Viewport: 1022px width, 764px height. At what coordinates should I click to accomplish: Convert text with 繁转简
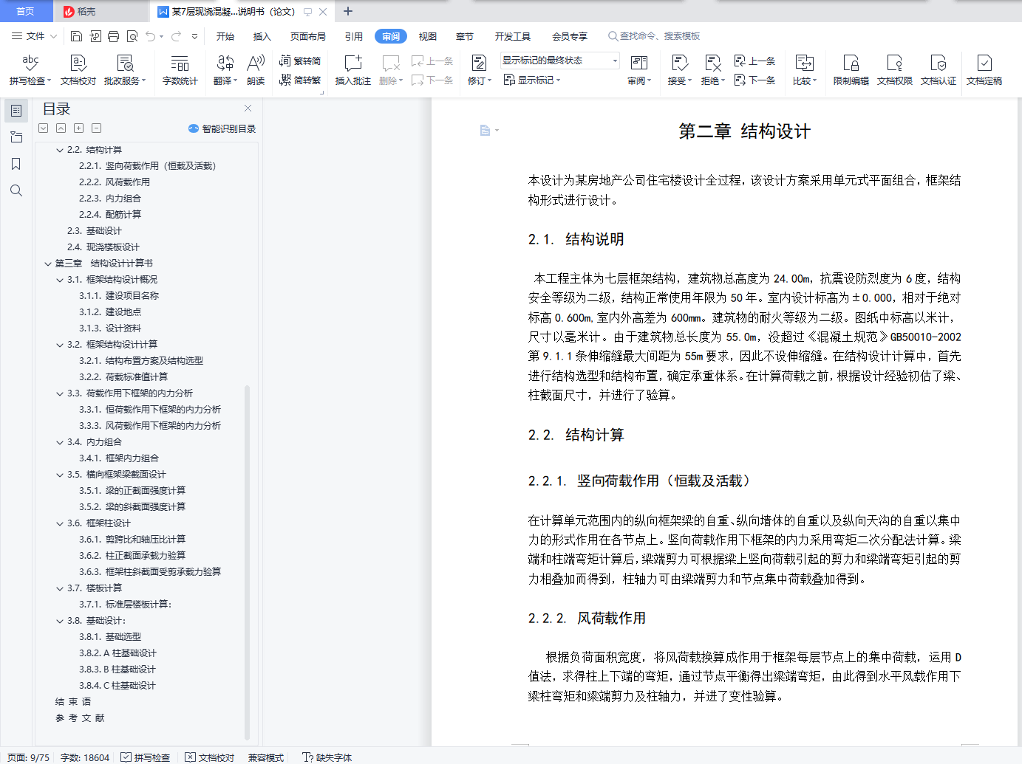300,61
